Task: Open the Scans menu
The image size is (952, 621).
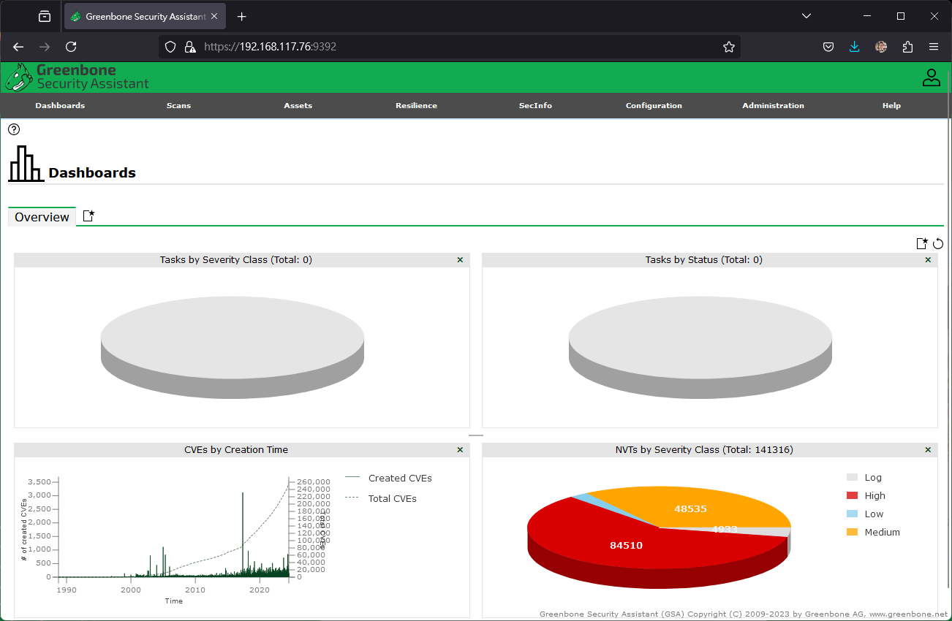Action: coord(178,105)
